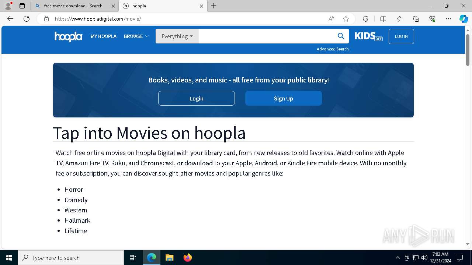Open Split screen view
The width and height of the screenshot is (472, 265).
pyautogui.click(x=383, y=19)
